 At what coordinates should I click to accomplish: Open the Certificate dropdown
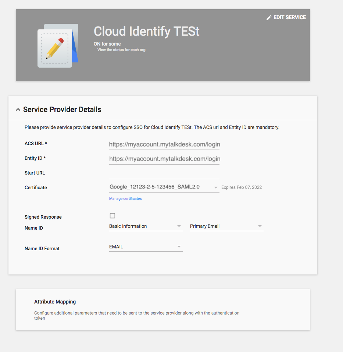coord(164,187)
